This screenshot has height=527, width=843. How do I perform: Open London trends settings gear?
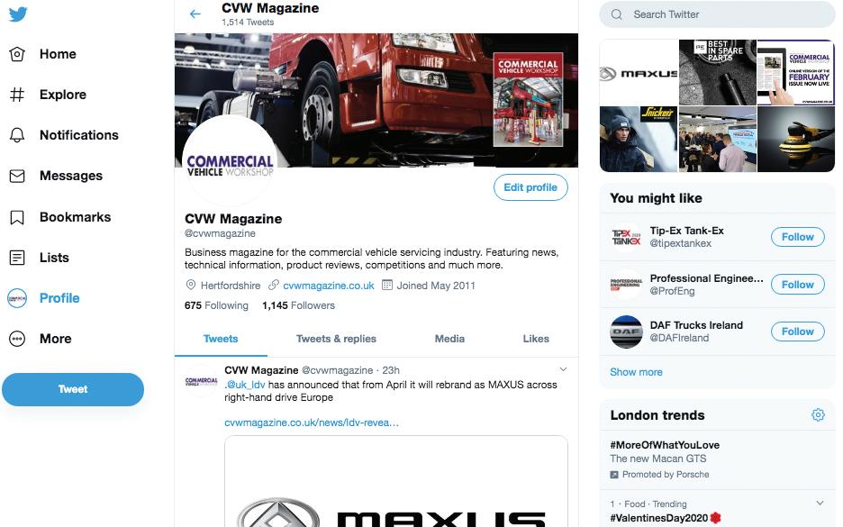(x=819, y=414)
